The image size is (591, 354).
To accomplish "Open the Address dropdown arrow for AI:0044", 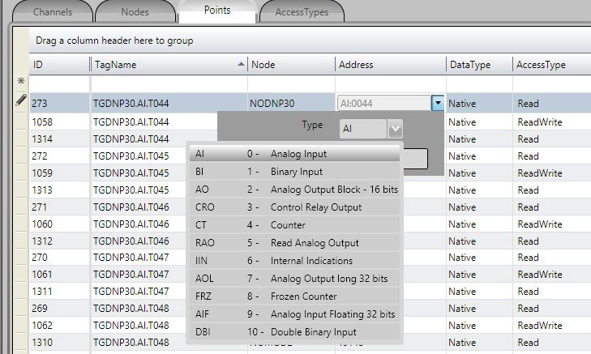I will click(438, 103).
